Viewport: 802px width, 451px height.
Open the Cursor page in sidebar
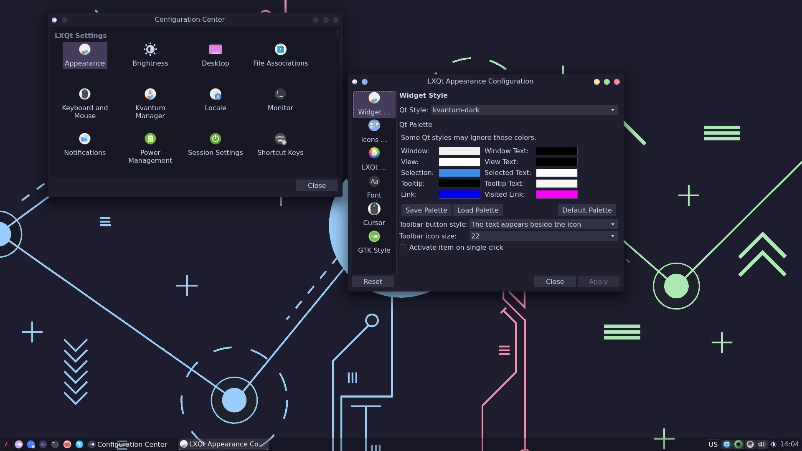tap(374, 215)
